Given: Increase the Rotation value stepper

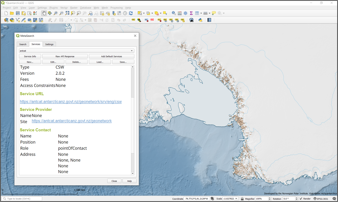Looking at the screenshot, I should (297, 198).
